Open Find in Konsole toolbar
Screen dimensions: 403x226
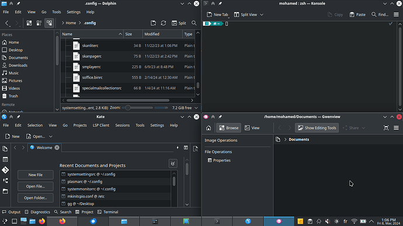tap(380, 15)
